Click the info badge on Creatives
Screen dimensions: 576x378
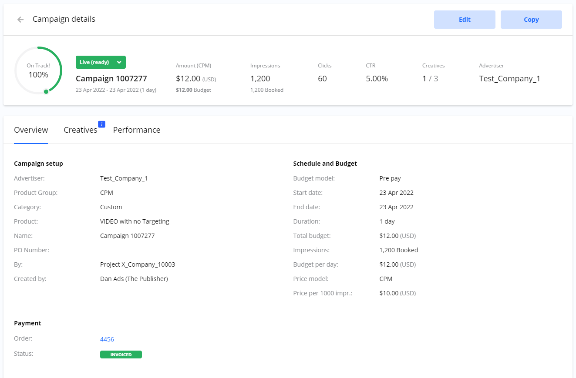coord(102,124)
